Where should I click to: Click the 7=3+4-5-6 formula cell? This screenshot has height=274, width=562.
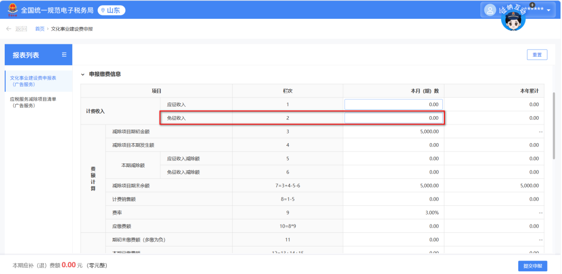click(x=287, y=186)
